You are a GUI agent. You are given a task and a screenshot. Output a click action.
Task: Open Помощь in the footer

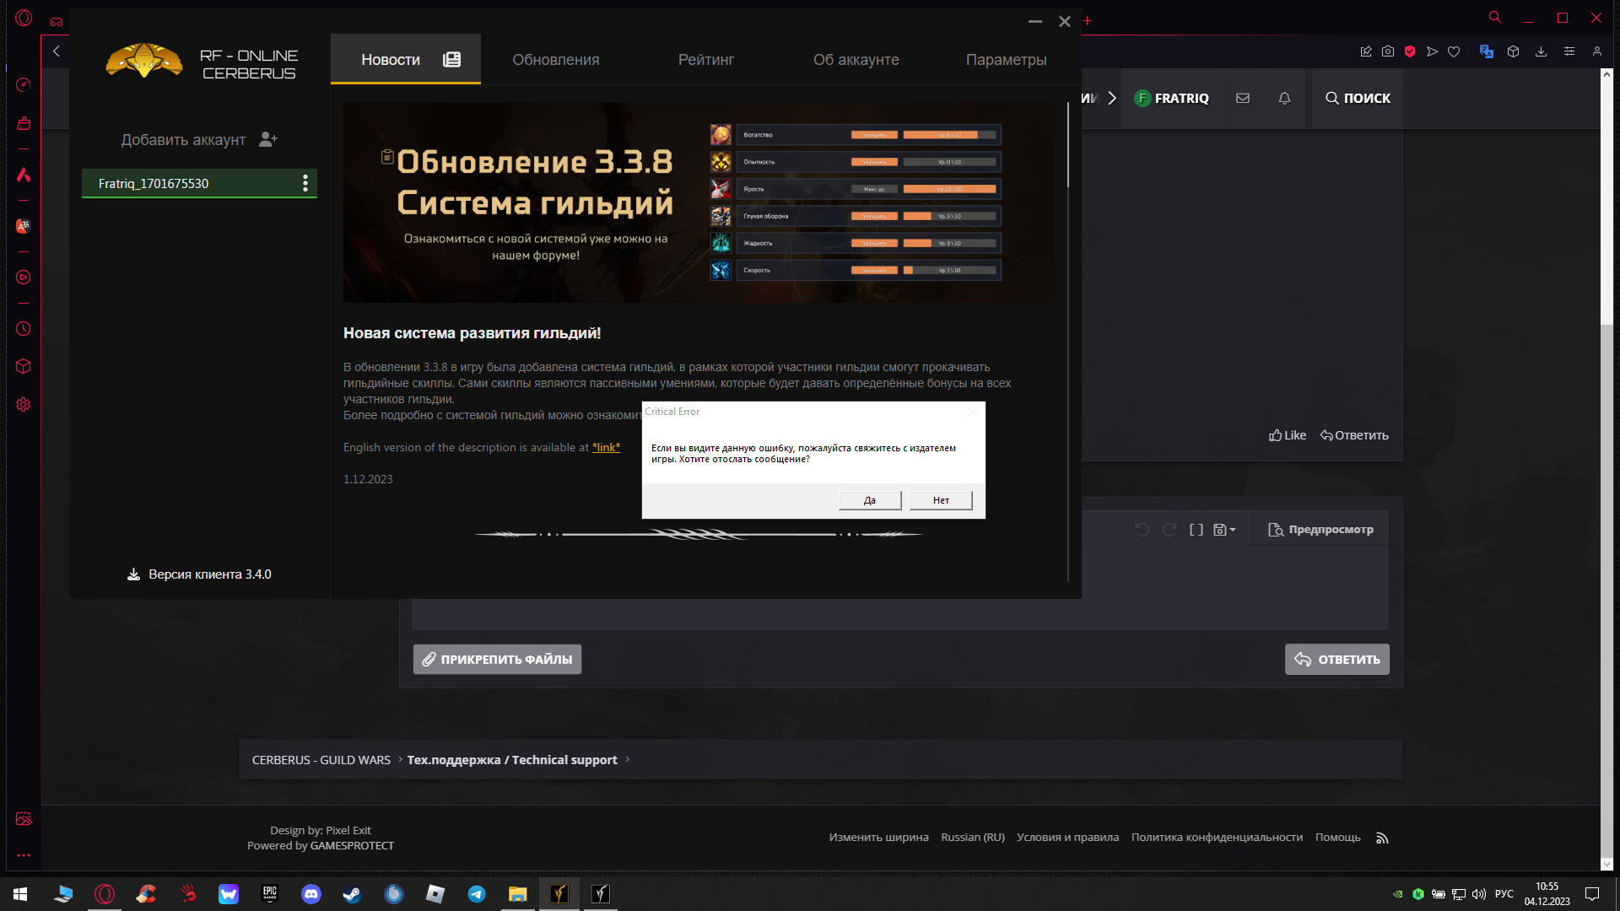(x=1337, y=838)
